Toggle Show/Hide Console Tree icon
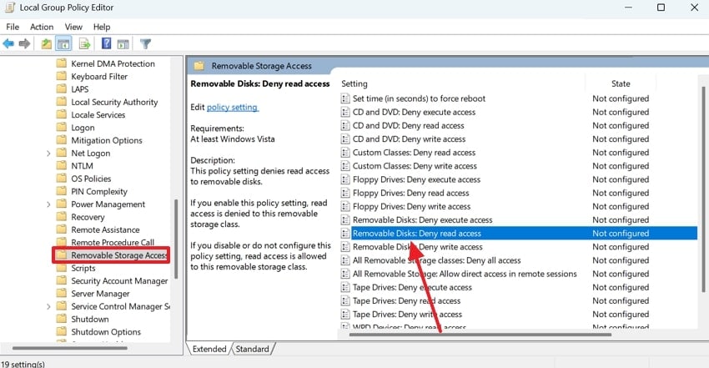Viewport: 709px width, 368px height. (x=63, y=44)
